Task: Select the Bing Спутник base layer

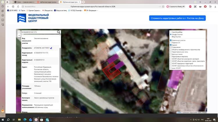Action: 171,37
